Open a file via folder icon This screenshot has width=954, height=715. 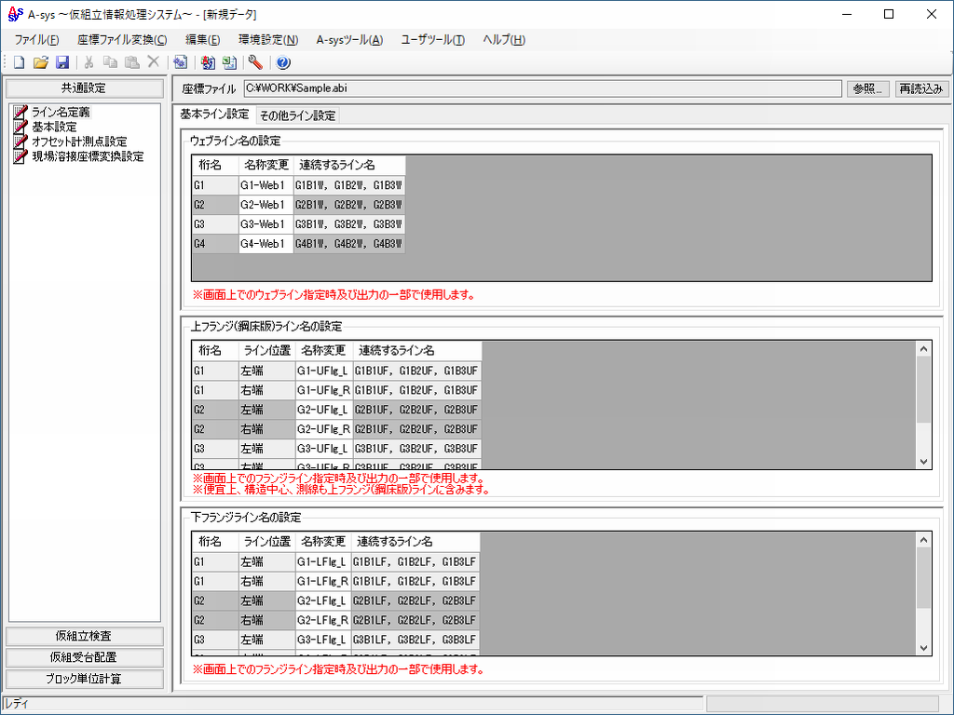[40, 62]
